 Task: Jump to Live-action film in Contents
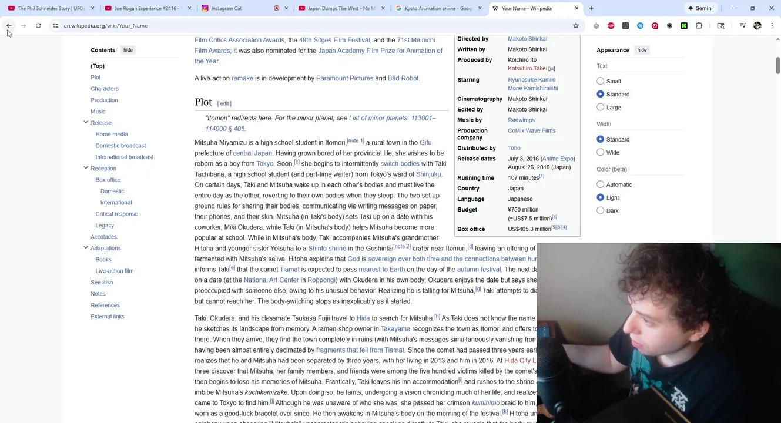(115, 271)
